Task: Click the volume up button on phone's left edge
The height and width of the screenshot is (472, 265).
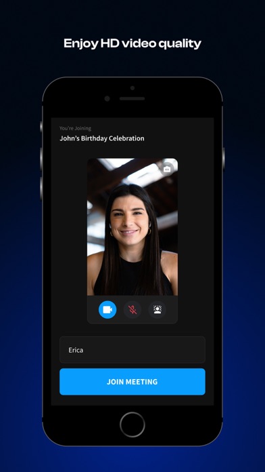Action: [x=41, y=159]
